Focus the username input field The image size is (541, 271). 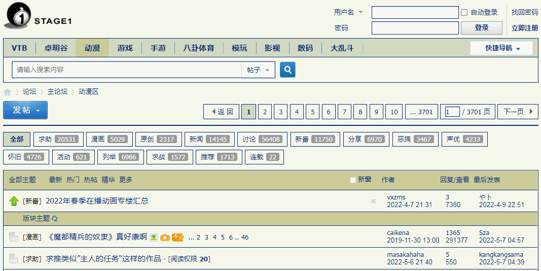coord(415,12)
